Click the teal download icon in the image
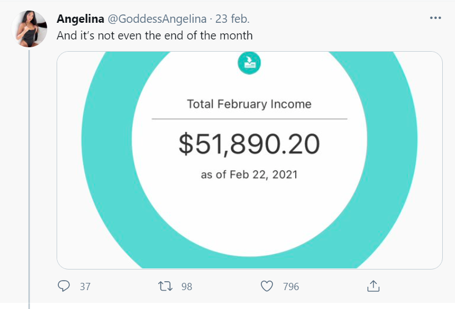The width and height of the screenshot is (455, 309). (x=249, y=63)
